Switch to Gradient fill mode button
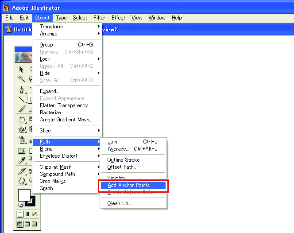 coord(27,214)
